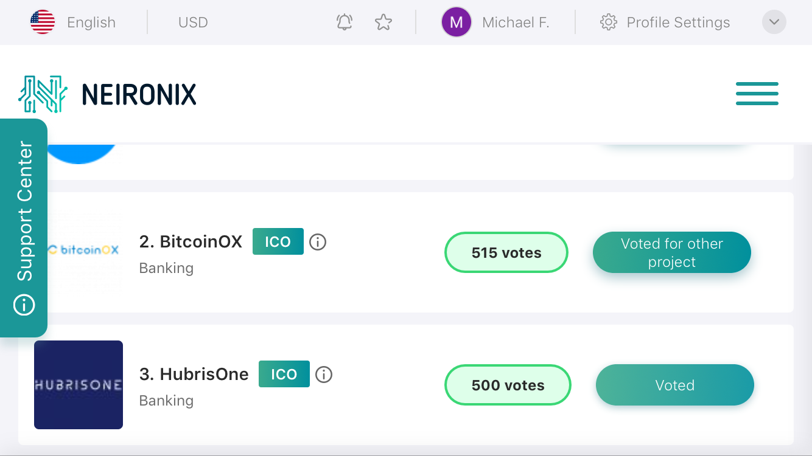The width and height of the screenshot is (812, 456).
Task: Click the purple M user avatar
Action: tap(457, 22)
